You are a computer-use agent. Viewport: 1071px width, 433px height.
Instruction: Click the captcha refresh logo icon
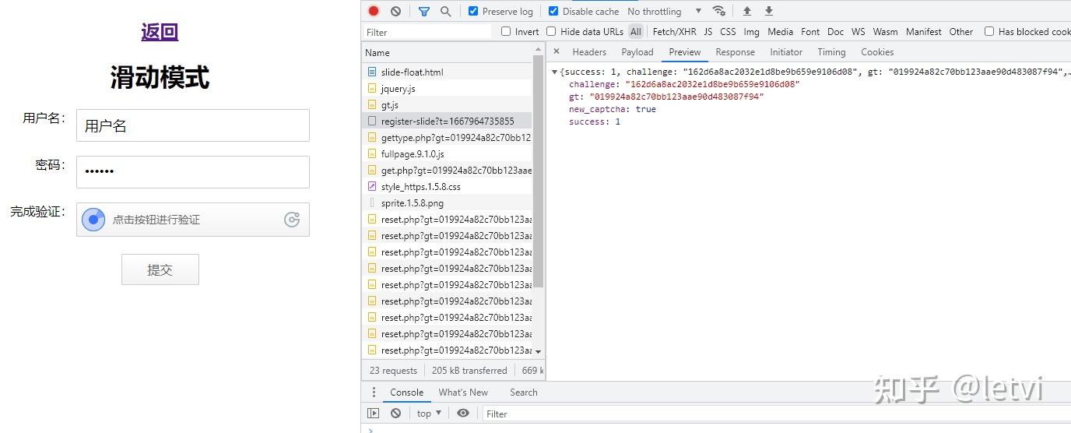[292, 220]
